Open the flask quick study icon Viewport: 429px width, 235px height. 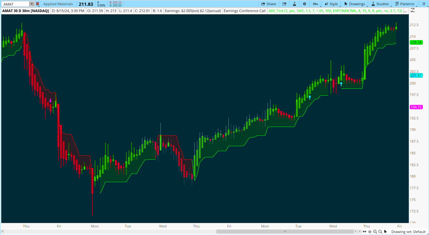[x=294, y=4]
